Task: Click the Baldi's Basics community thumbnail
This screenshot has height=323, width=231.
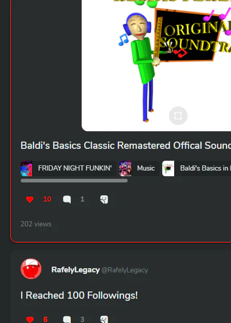Action: [168, 168]
